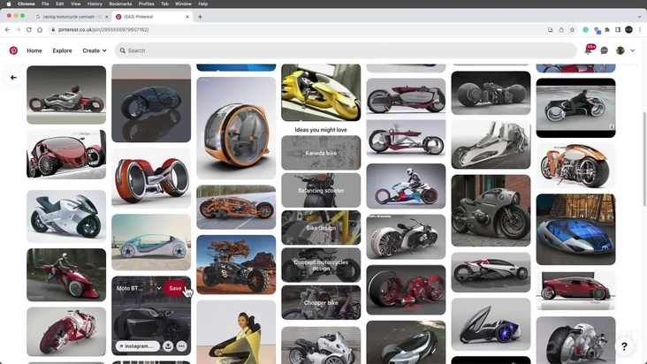Bookmark this page with the star icon
The width and height of the screenshot is (647, 364).
(x=572, y=30)
